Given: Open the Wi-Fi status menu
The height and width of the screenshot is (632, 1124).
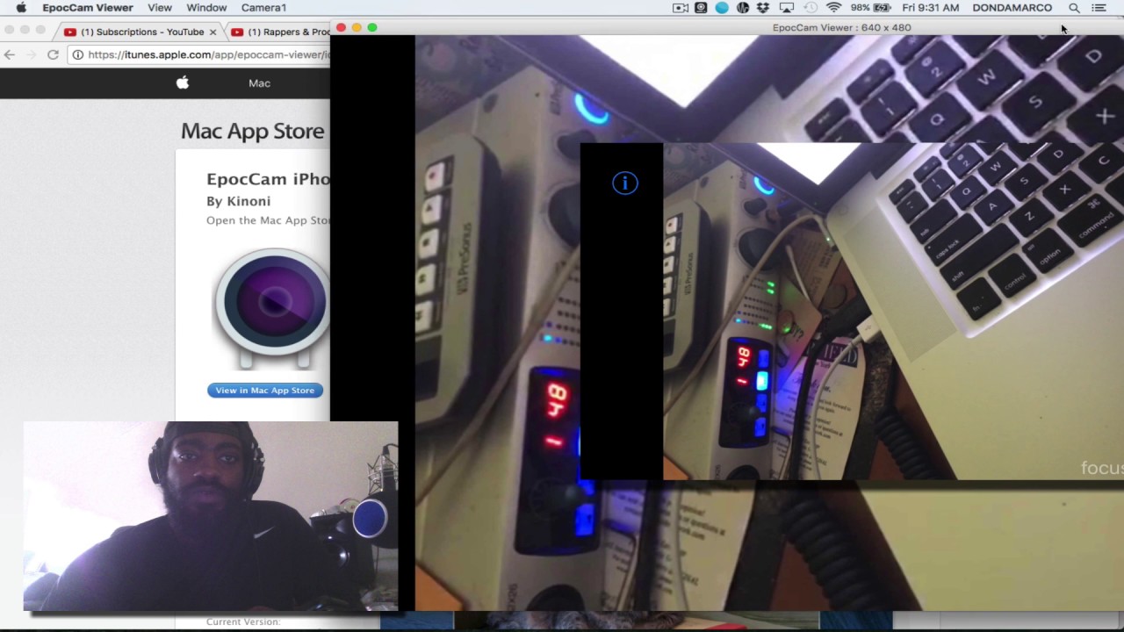Looking at the screenshot, I should click(x=833, y=8).
